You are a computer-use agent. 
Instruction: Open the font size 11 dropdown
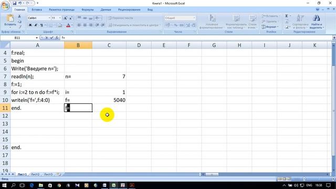pos(60,18)
